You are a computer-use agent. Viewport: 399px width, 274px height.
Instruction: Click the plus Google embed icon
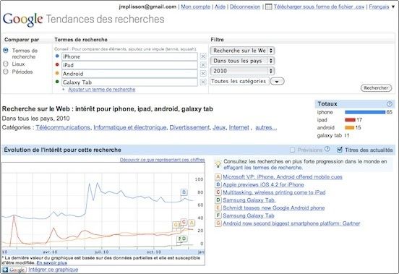coord(5,270)
